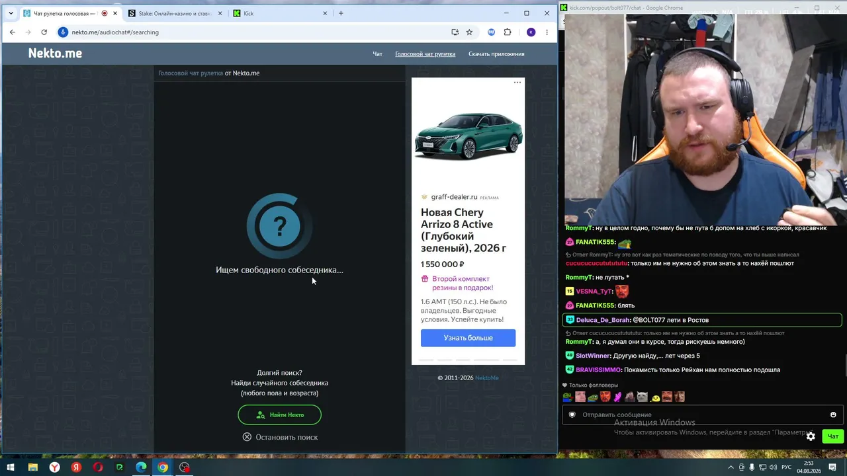Image resolution: width=847 pixels, height=476 pixels.
Task: Open Скачать приложения in the header
Action: [x=496, y=54]
